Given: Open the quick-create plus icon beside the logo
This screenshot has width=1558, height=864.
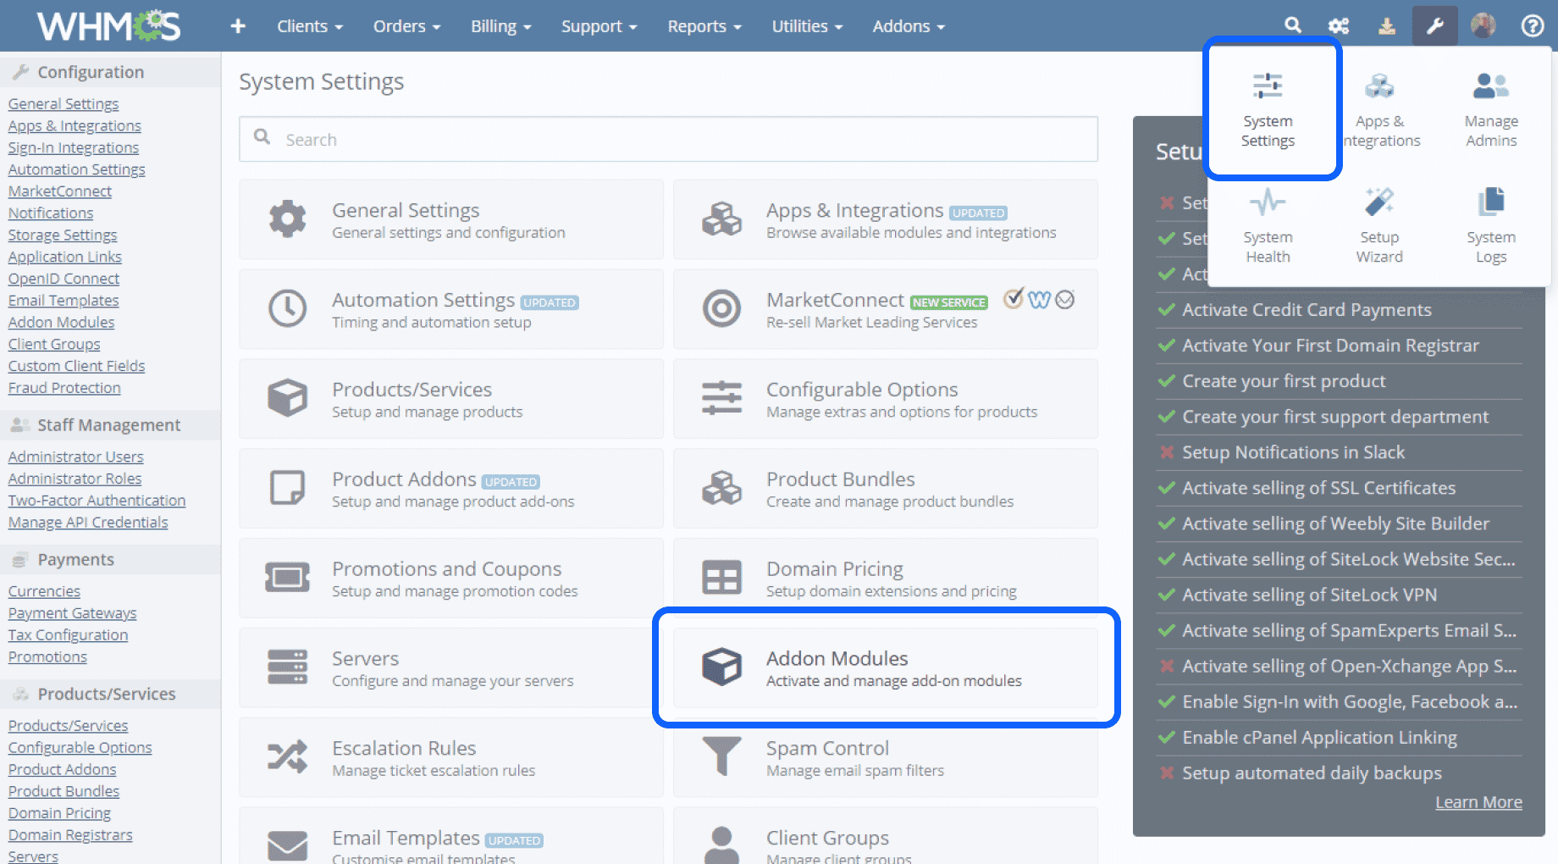Looking at the screenshot, I should click(x=238, y=25).
